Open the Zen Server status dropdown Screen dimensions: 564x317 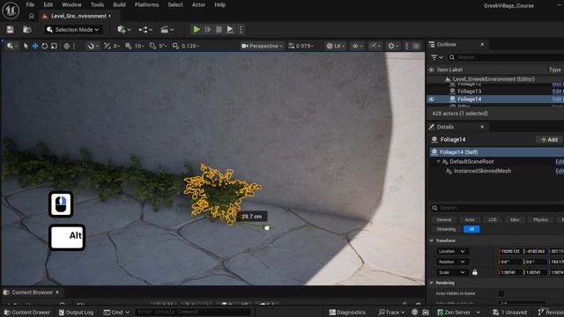coord(458,313)
